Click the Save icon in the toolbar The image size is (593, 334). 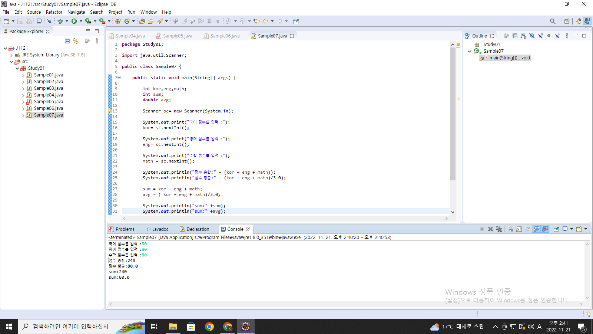pyautogui.click(x=20, y=21)
